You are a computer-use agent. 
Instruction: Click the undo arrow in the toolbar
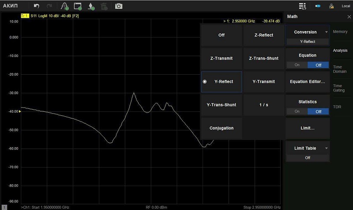37,6
